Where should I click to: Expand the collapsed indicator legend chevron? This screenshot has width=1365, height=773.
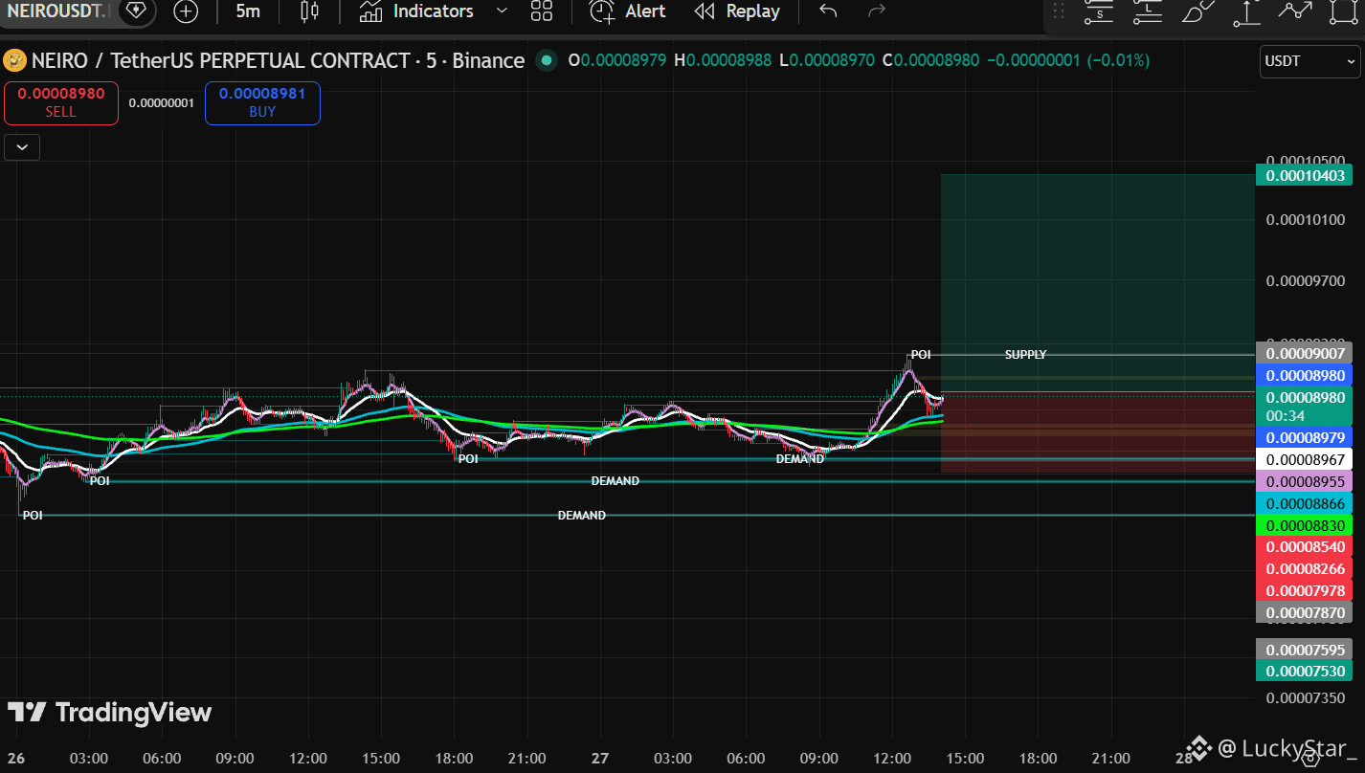(x=22, y=147)
